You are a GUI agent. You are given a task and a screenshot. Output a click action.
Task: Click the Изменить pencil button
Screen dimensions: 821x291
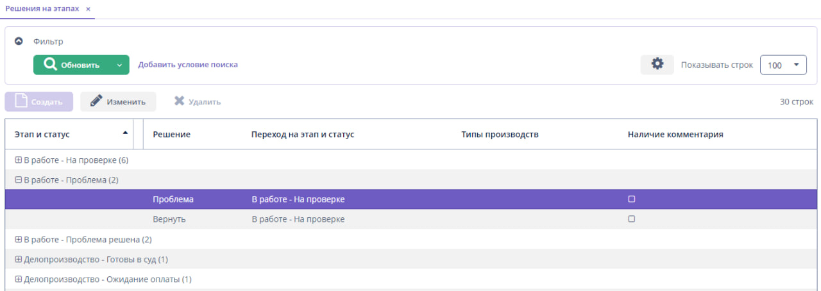[118, 101]
